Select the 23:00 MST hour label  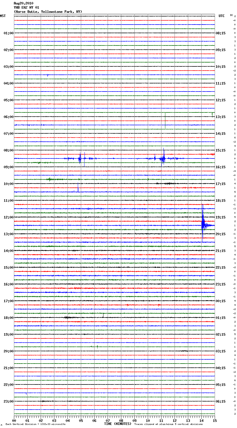point(9,401)
